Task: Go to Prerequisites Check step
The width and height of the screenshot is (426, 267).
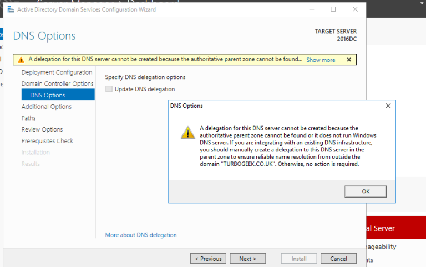Action: pos(47,141)
